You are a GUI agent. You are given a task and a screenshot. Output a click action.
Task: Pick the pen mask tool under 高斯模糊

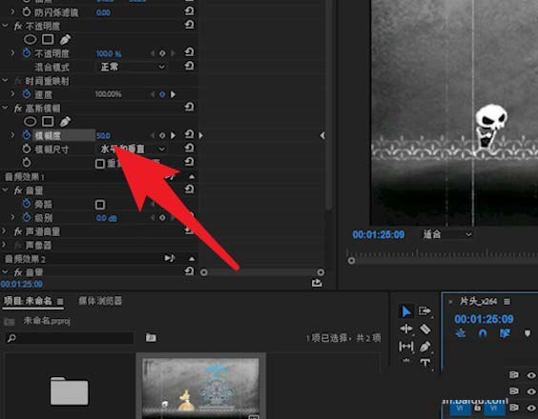65,121
